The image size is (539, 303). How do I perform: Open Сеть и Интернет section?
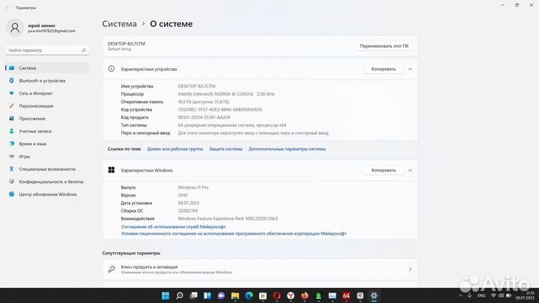tap(36, 93)
